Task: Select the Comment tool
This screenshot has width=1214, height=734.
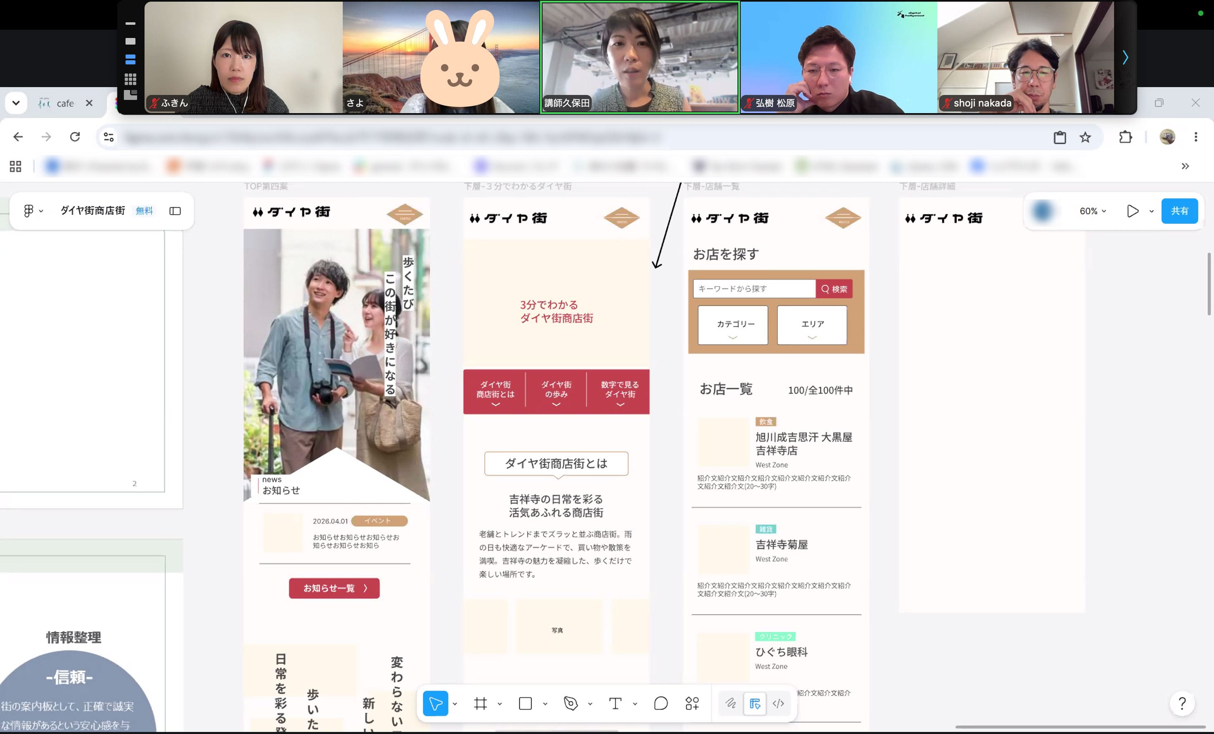Action: pos(661,703)
